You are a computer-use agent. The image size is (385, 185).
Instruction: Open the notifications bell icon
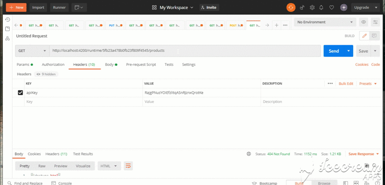(321, 8)
